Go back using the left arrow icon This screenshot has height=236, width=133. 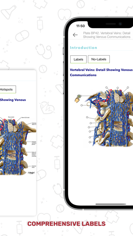coord(75,35)
